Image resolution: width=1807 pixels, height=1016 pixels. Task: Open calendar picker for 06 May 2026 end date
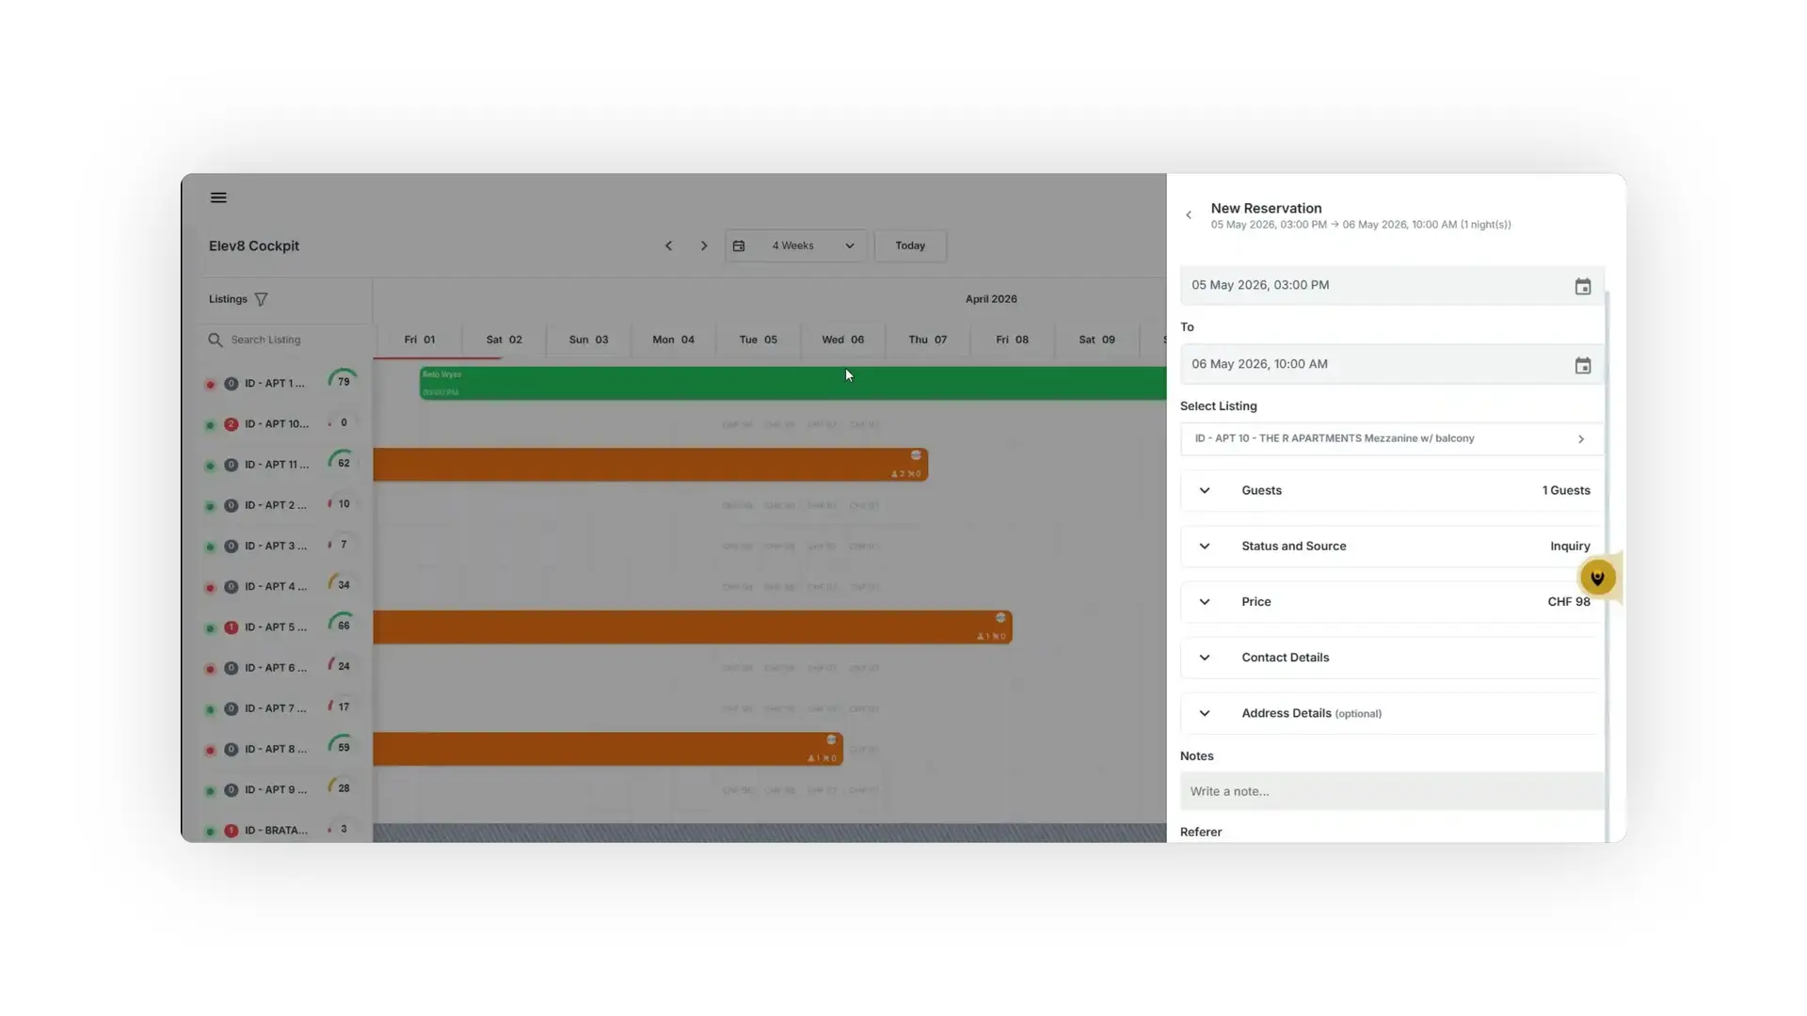click(1583, 365)
